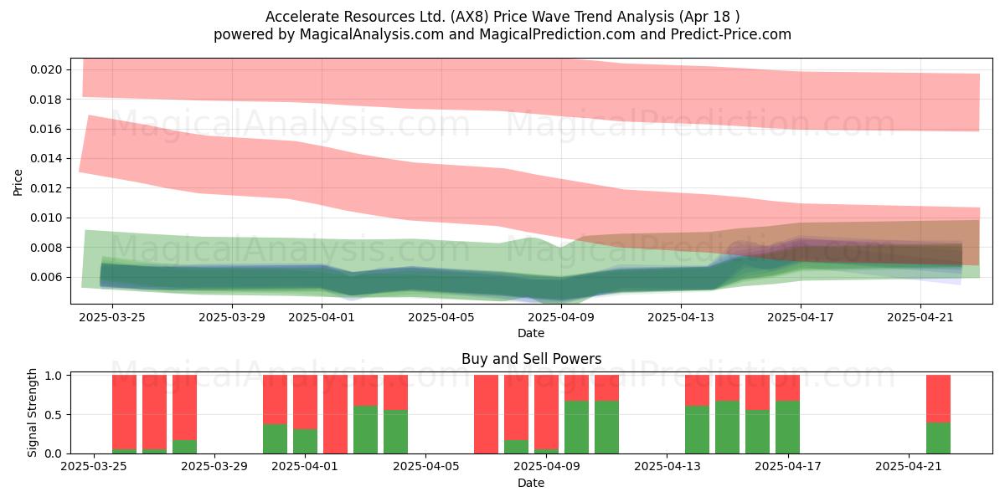This screenshot has height=502, width=1005.
Task: Click the 0.014 price axis tick label
Action: pos(47,158)
